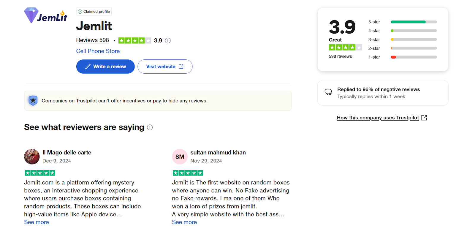Click the SM reviewer avatar
The height and width of the screenshot is (226, 475).
pos(180,157)
